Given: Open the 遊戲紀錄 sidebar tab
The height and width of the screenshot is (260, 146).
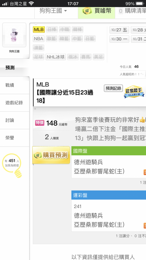Looking at the screenshot, I should coord(15,103).
